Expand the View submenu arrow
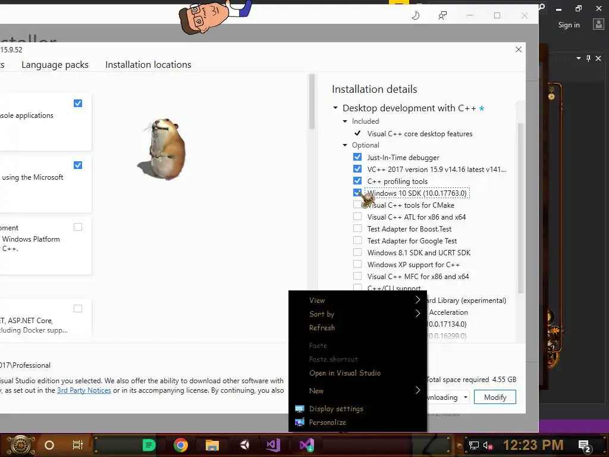The width and height of the screenshot is (609, 457). tap(417, 300)
